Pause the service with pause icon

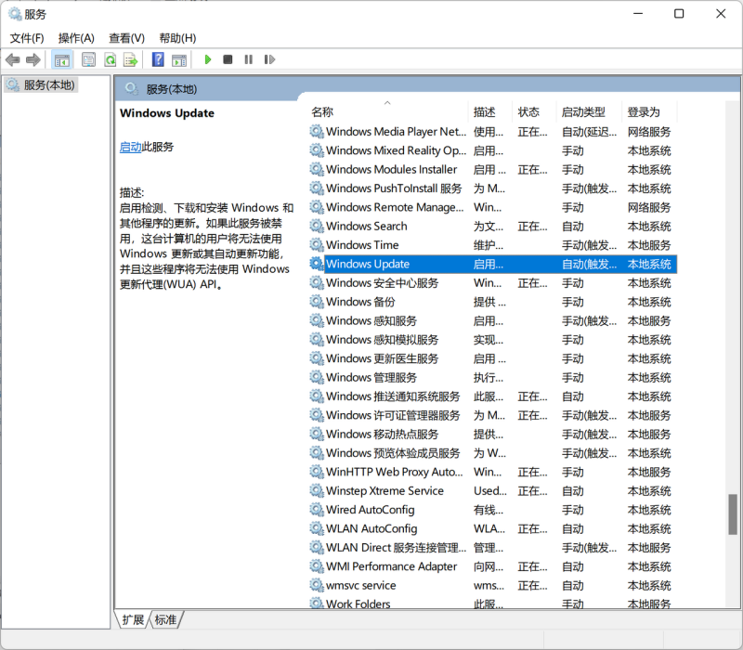248,59
